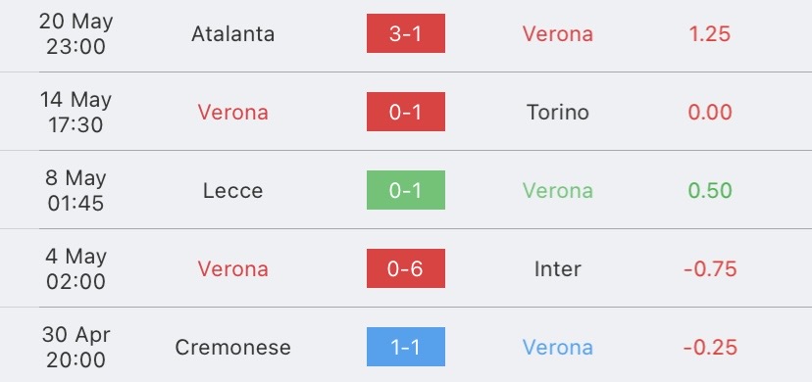Select the -0.75 handicap value
Image resolution: width=812 pixels, height=382 pixels.
[710, 269]
